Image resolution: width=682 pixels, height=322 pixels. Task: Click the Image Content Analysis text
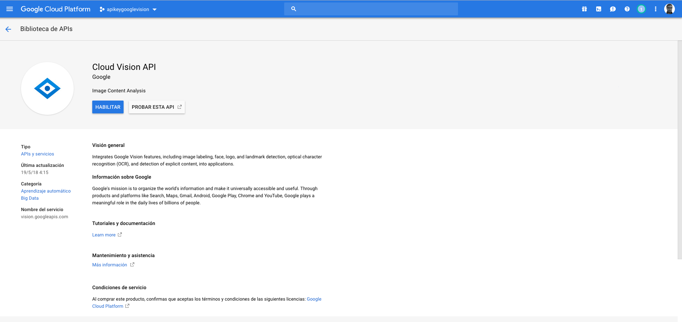pyautogui.click(x=119, y=91)
